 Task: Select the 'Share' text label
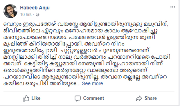click(151, 98)
